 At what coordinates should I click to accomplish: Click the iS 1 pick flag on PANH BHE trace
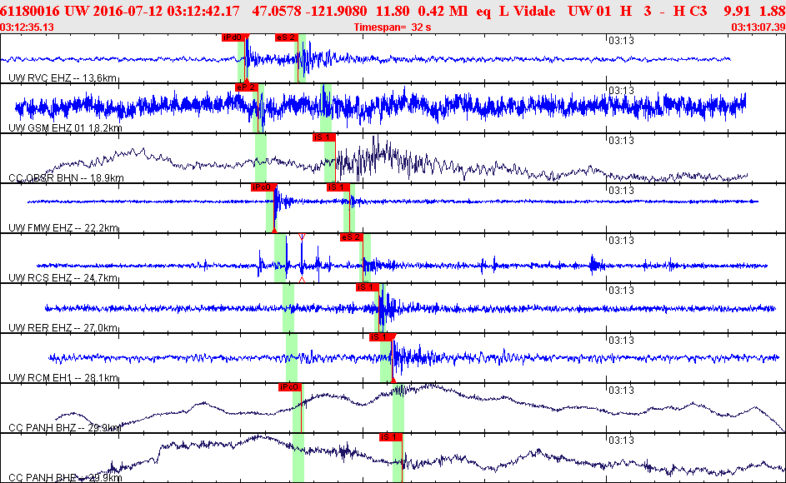click(390, 437)
